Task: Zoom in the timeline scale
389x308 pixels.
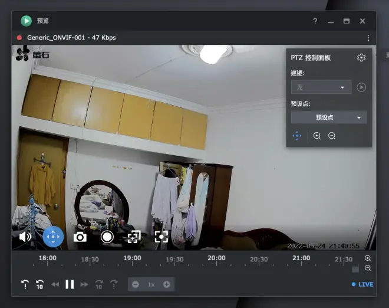Action: click(x=368, y=258)
